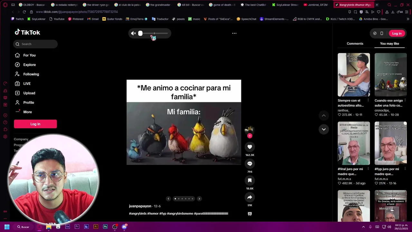Open Premiere Pro from the taskbar
The width and height of the screenshot is (412, 232).
(77, 227)
